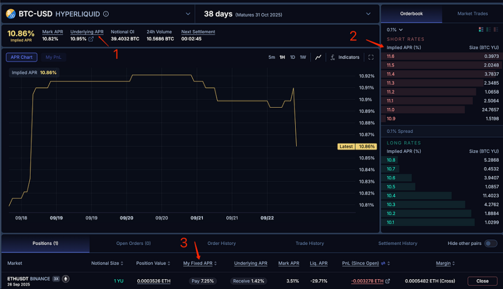This screenshot has width=503, height=289.
Task: Close the ETHUSDT position
Action: click(x=482, y=281)
